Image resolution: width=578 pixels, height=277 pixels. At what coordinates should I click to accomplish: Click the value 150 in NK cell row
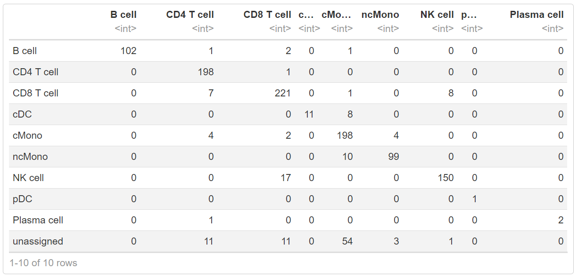pyautogui.click(x=445, y=178)
